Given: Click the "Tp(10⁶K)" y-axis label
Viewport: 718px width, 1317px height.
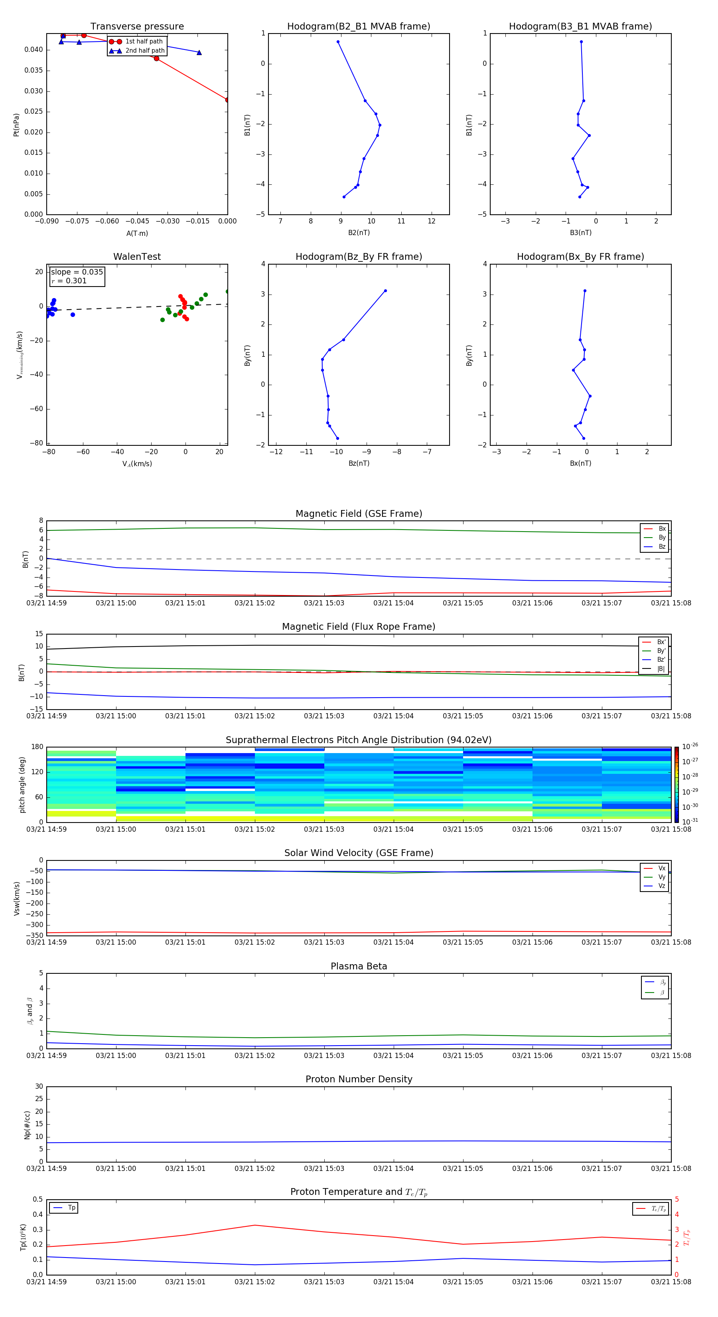Looking at the screenshot, I should click(x=23, y=1237).
